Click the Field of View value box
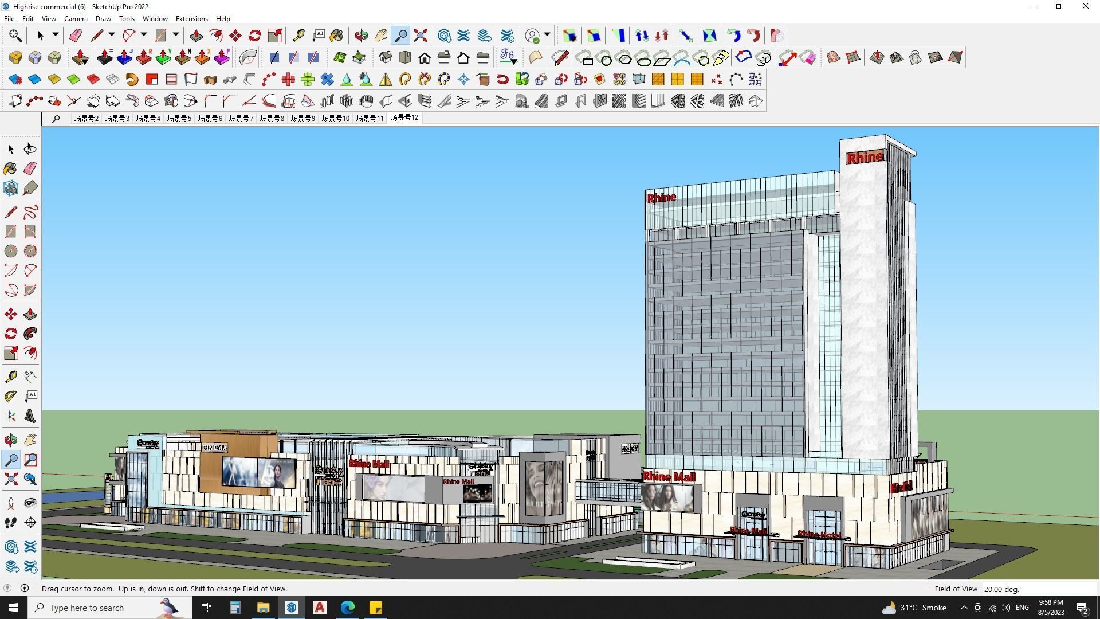Image resolution: width=1100 pixels, height=619 pixels. point(1039,589)
